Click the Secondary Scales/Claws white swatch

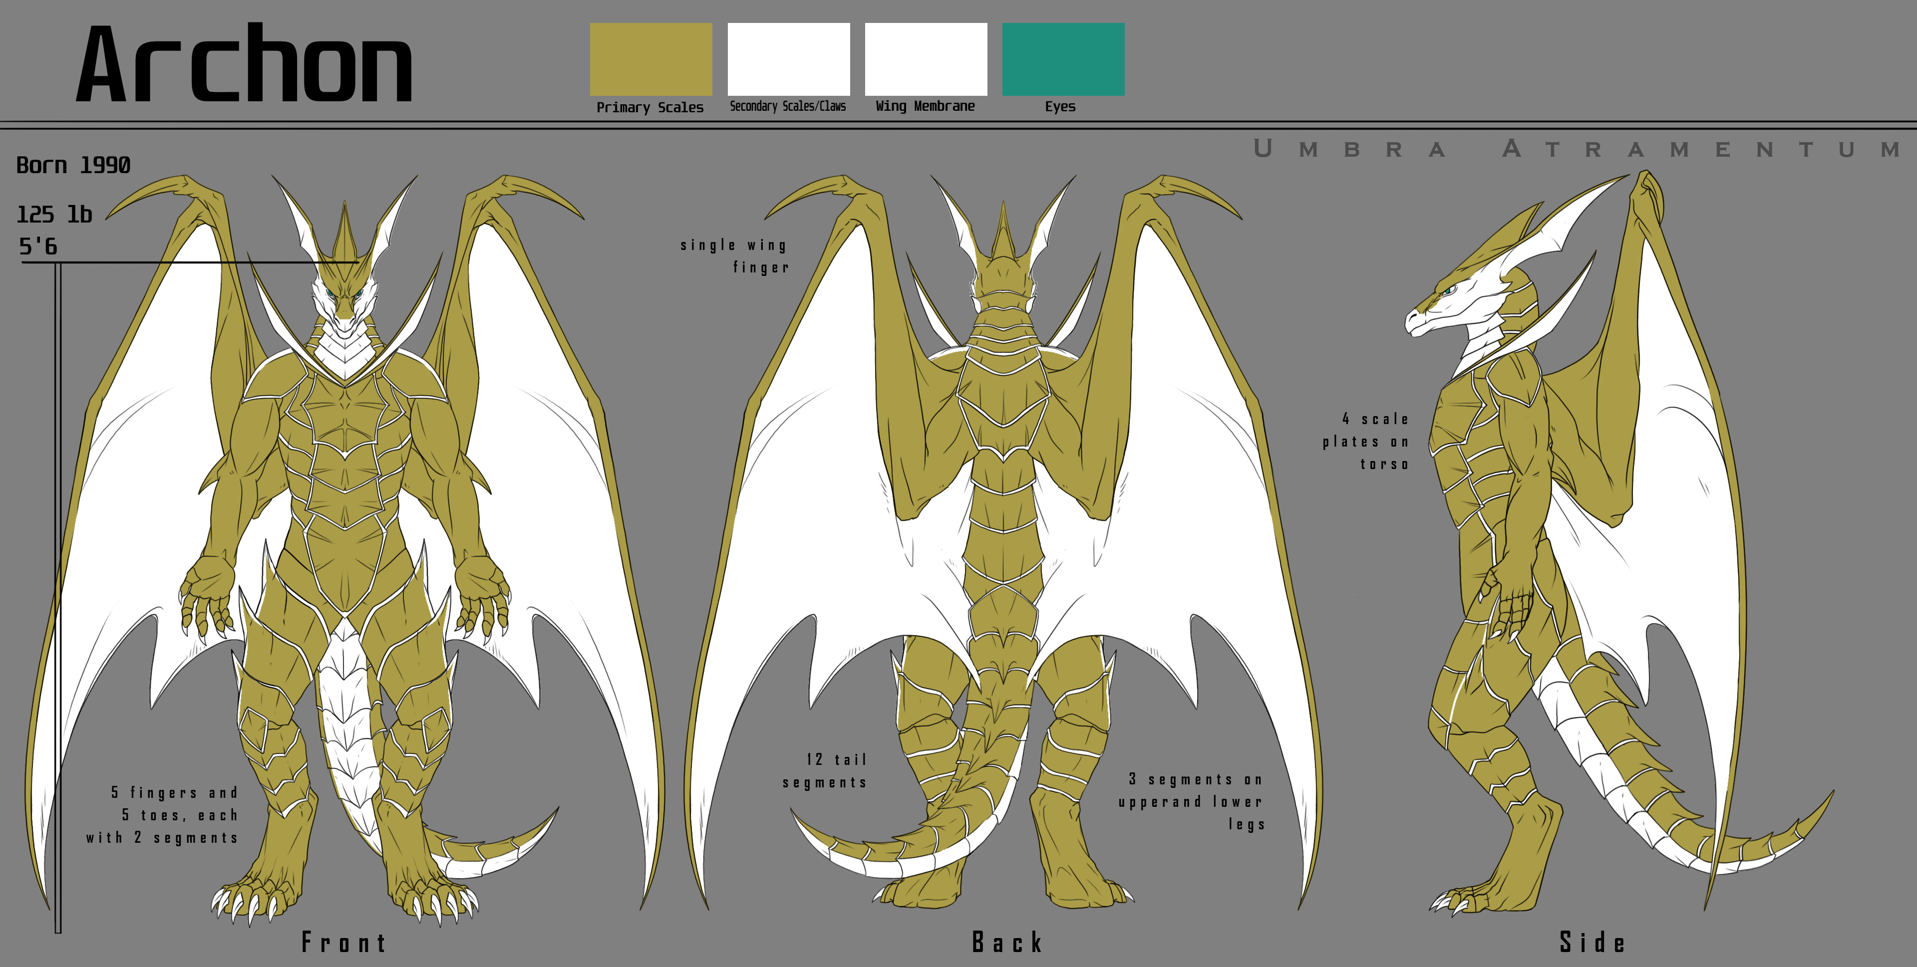click(788, 59)
